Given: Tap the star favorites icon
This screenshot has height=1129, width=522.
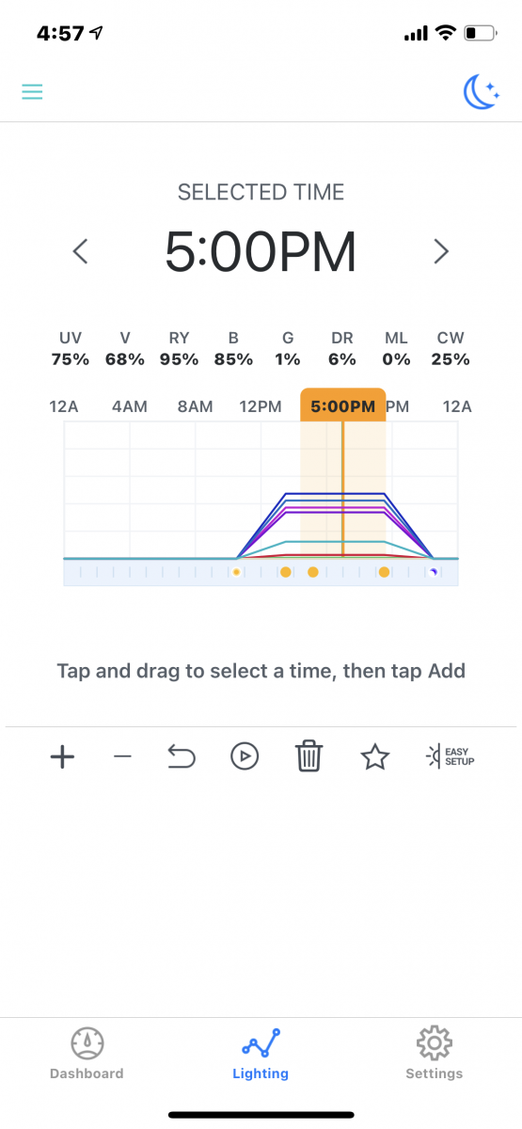Looking at the screenshot, I should (x=375, y=756).
